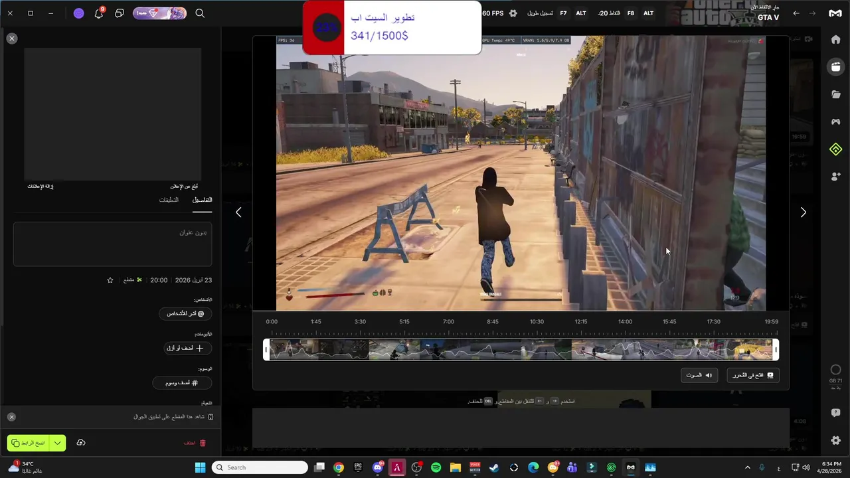Click the Windows taskbar search box

click(x=260, y=467)
